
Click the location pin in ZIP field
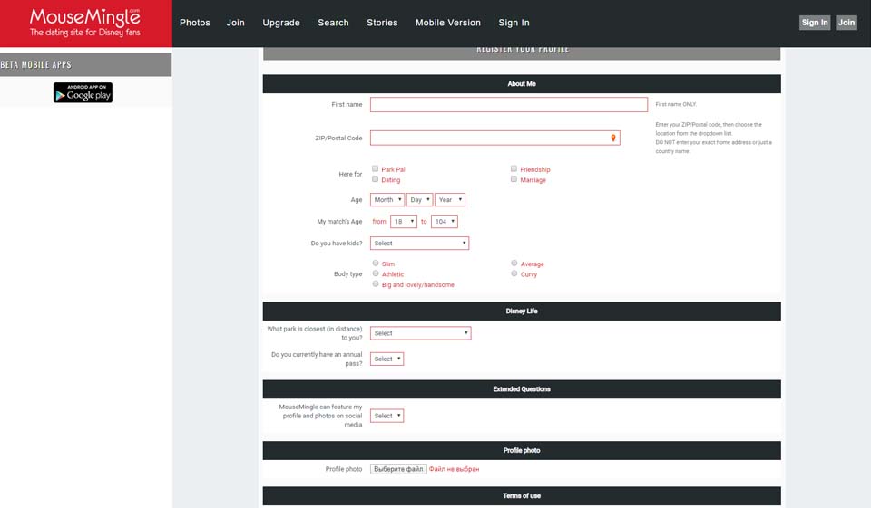coord(614,138)
